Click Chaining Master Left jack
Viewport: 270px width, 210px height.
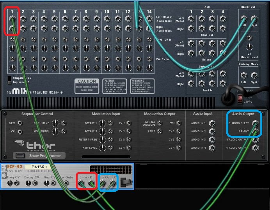(x=243, y=75)
